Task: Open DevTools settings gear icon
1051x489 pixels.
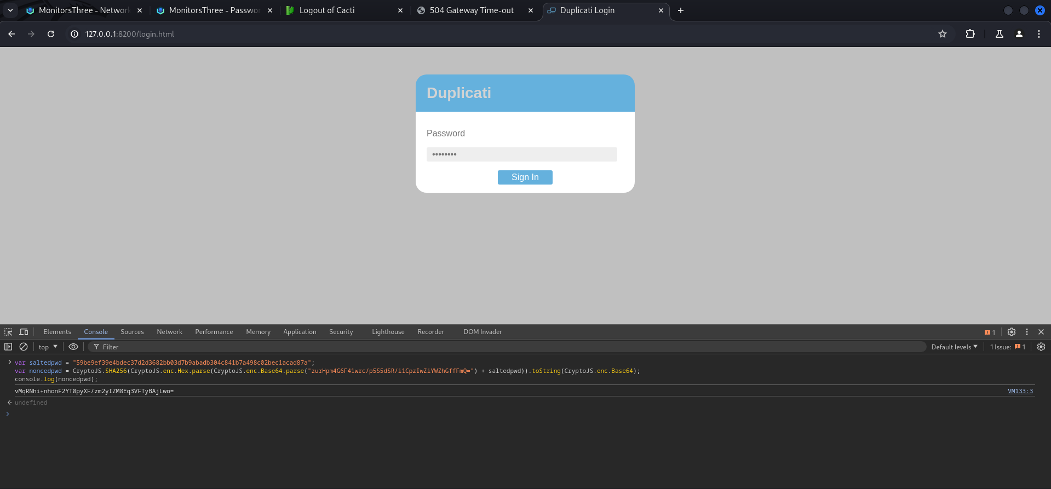Action: pos(1012,332)
